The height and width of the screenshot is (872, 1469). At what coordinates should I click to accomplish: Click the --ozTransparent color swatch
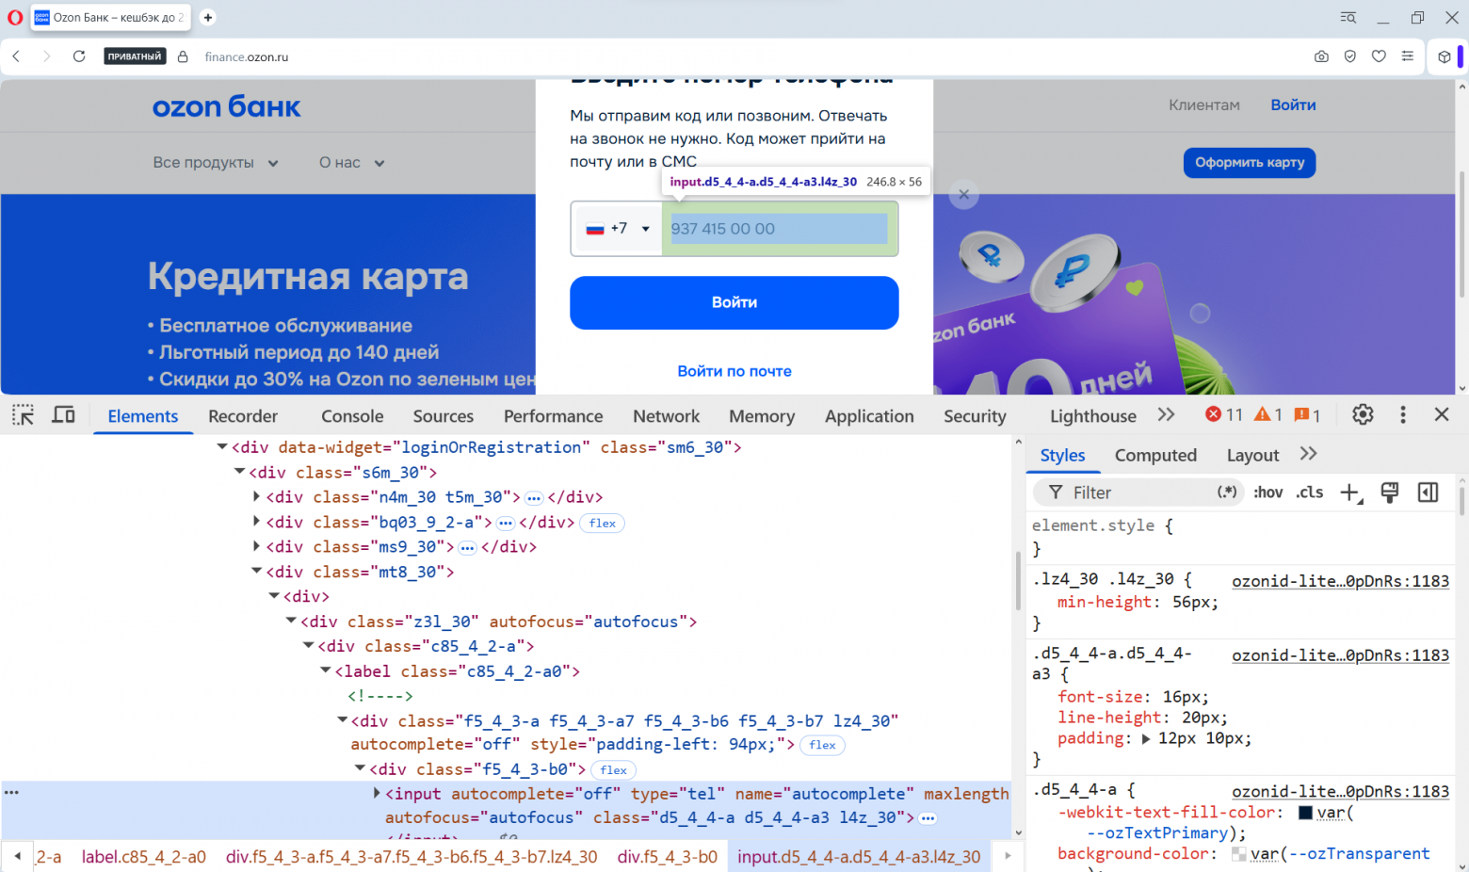click(x=1239, y=854)
